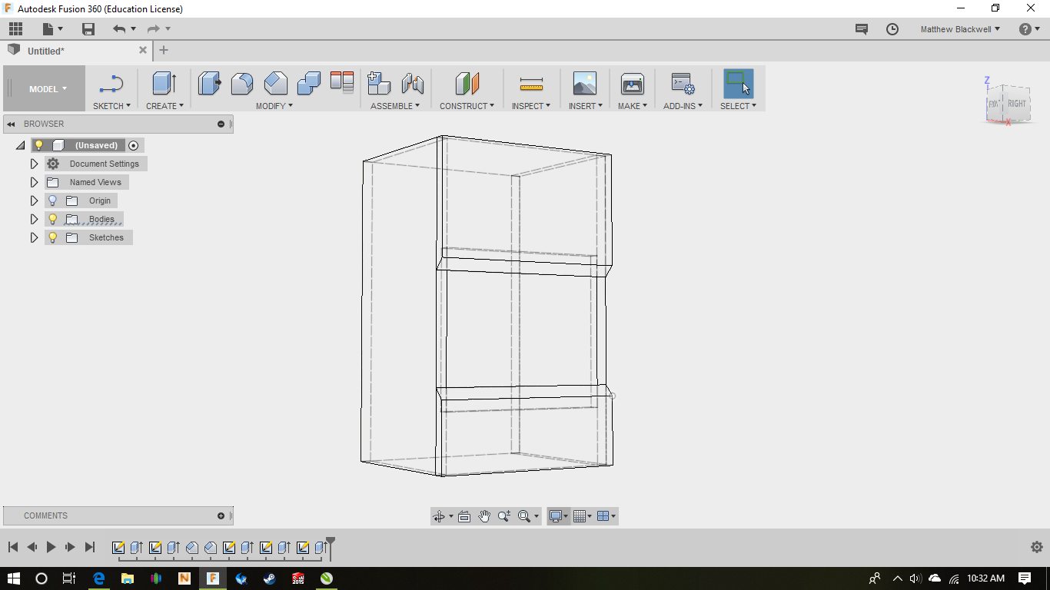
Task: Open the ASSEMBLE menu label
Action: (395, 106)
